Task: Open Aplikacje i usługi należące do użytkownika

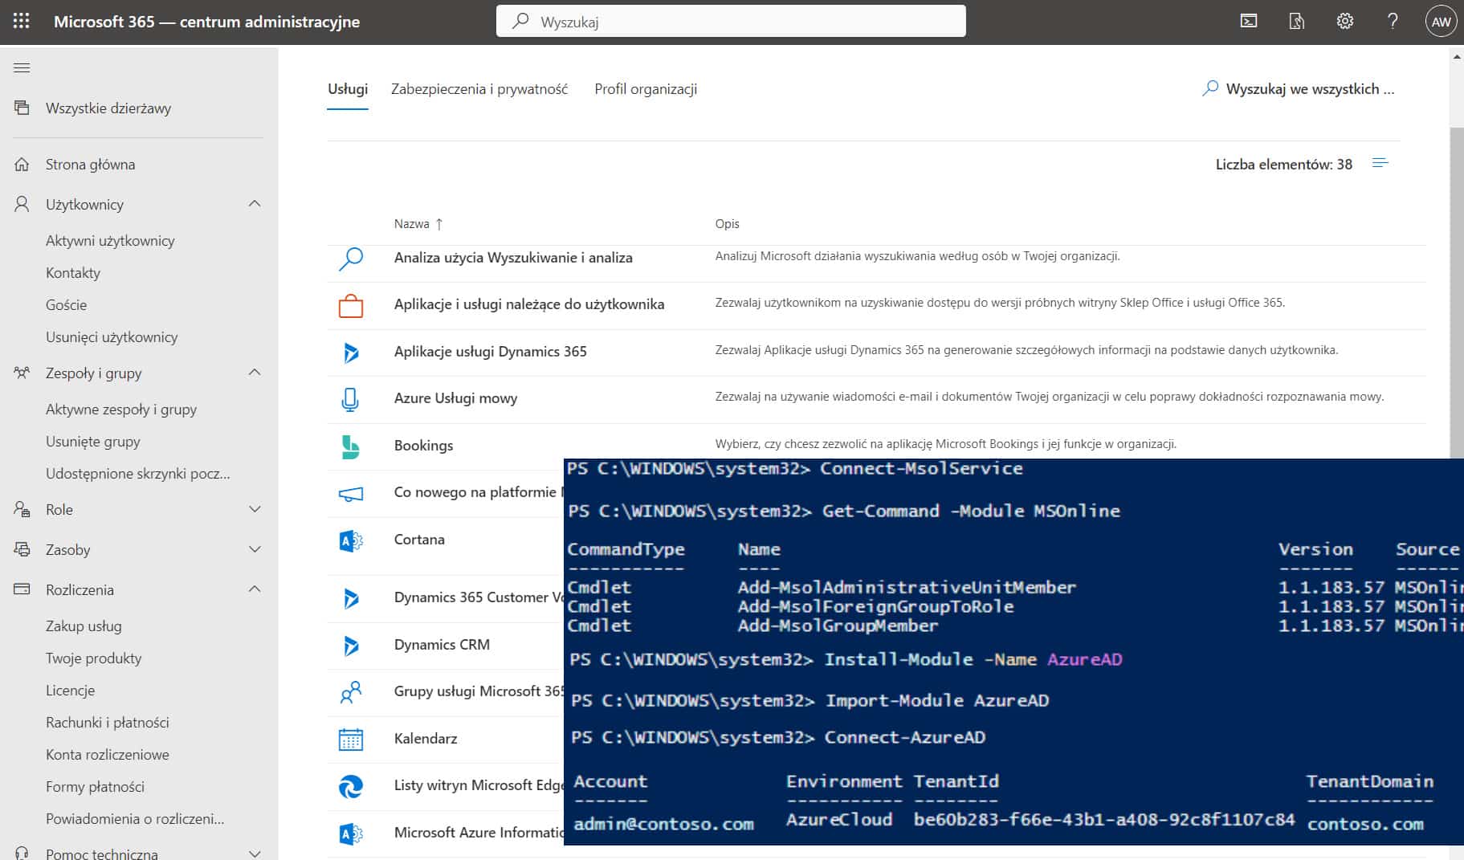Action: tap(529, 304)
